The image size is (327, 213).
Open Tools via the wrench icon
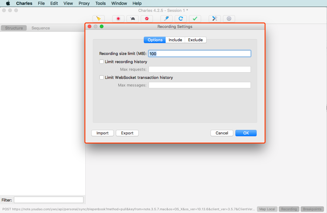pyautogui.click(x=214, y=19)
